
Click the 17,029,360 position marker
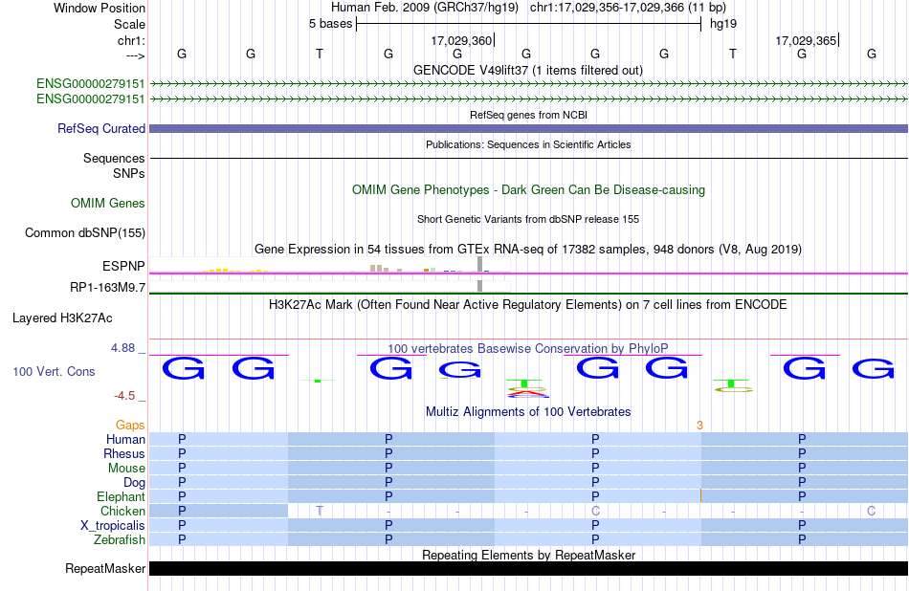462,40
